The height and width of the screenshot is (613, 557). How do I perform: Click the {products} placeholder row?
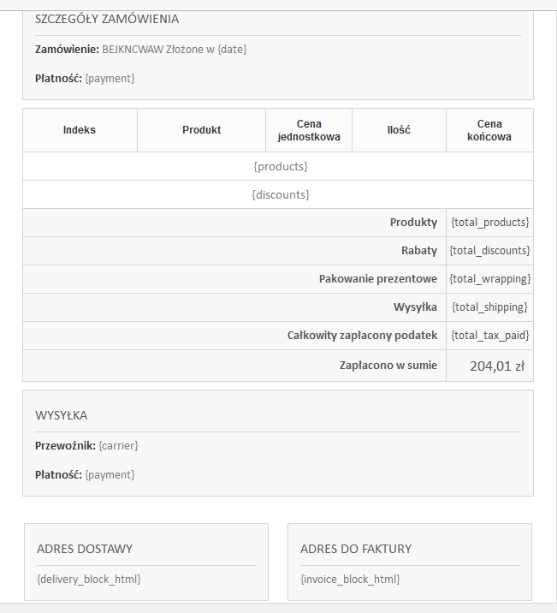(278, 167)
